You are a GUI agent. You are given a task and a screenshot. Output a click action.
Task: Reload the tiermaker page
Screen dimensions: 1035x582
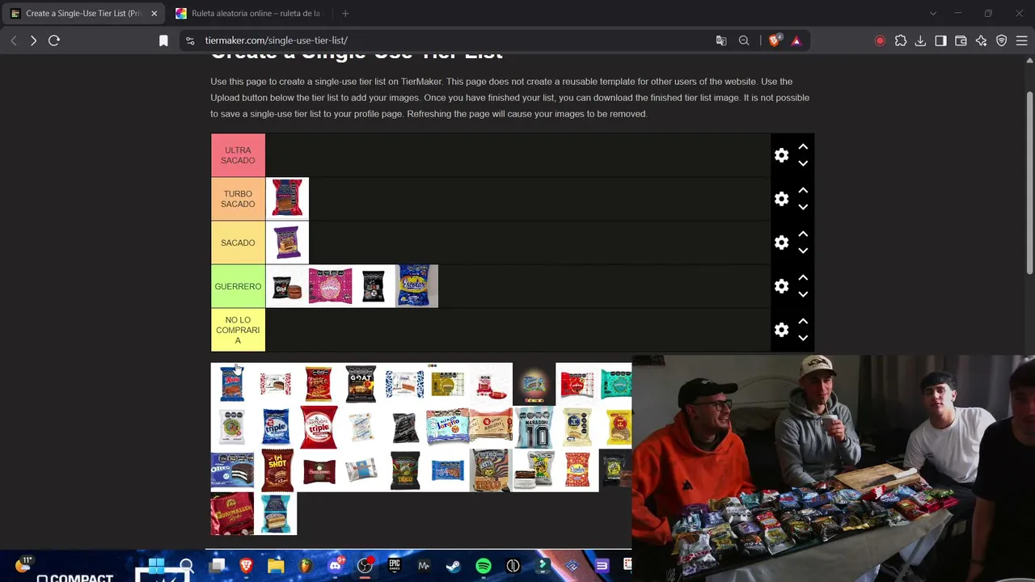(54, 40)
